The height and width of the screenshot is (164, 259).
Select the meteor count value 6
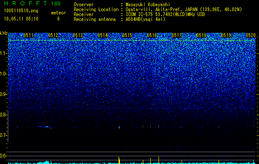tap(58, 19)
